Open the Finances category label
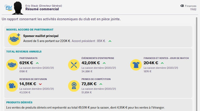Image resolution: width=200 pixels, height=111 pixels. pyautogui.click(x=190, y=6)
